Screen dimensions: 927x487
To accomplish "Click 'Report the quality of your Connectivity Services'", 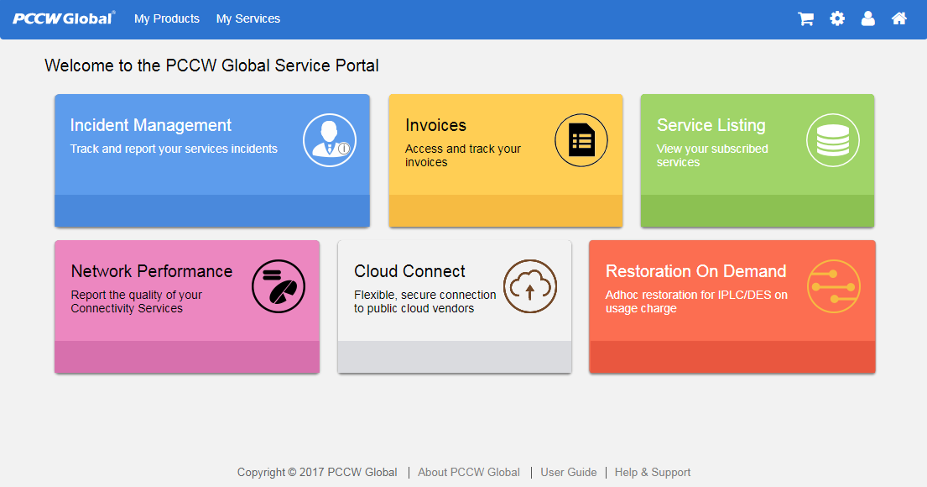I will click(137, 301).
